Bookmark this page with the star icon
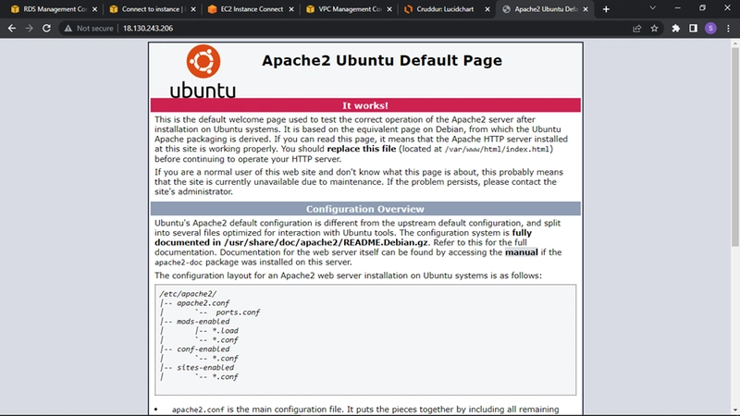The height and width of the screenshot is (416, 740). [x=654, y=29]
